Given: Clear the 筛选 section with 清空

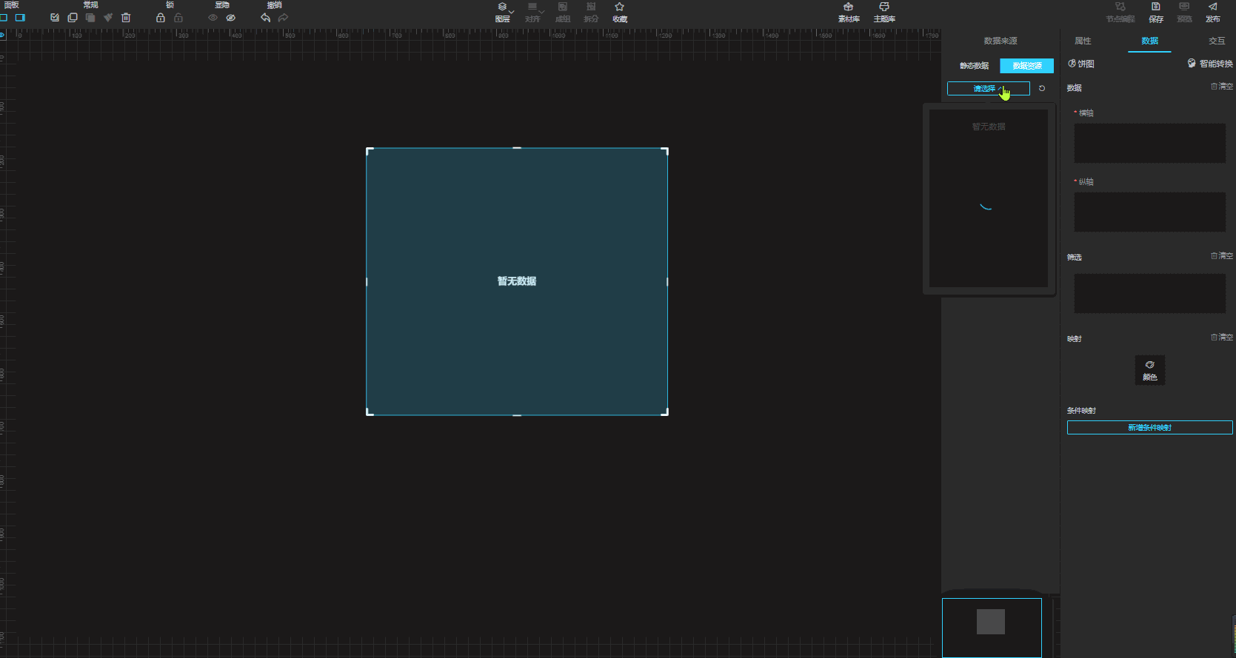Looking at the screenshot, I should pyautogui.click(x=1222, y=256).
